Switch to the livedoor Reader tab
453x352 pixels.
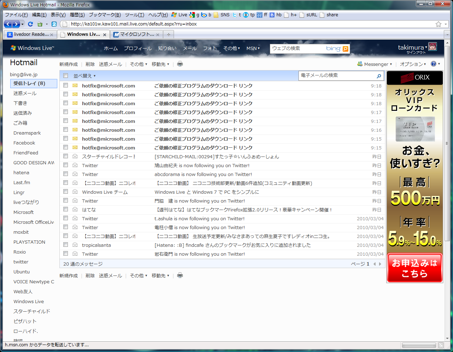30,34
